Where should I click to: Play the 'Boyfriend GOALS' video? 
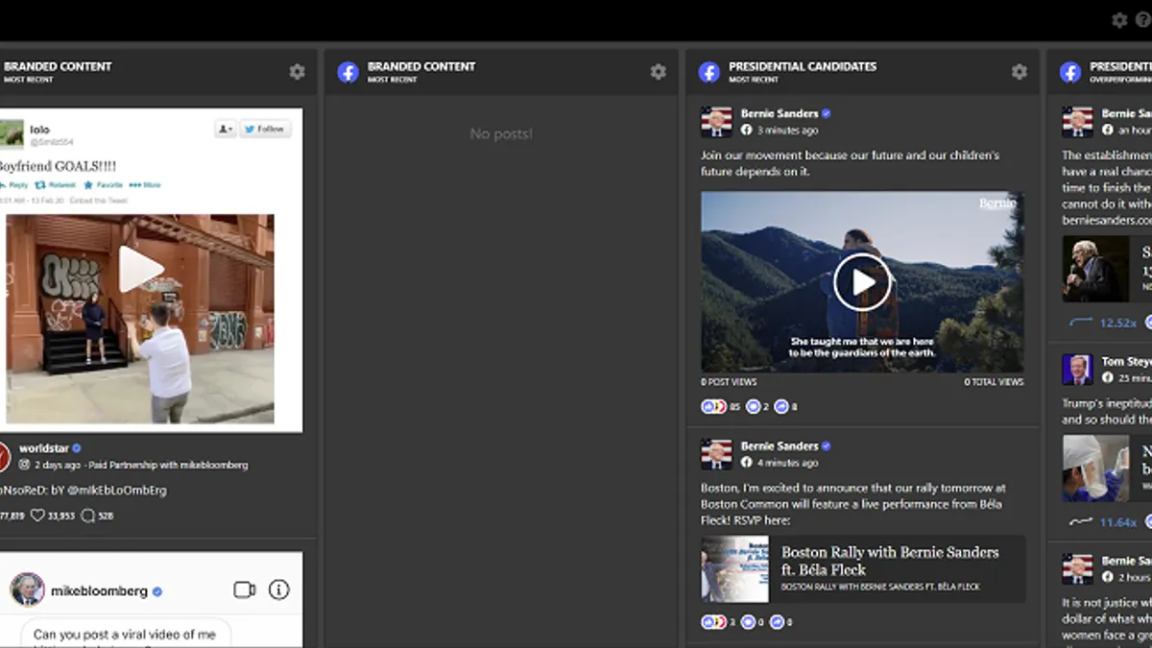(141, 270)
